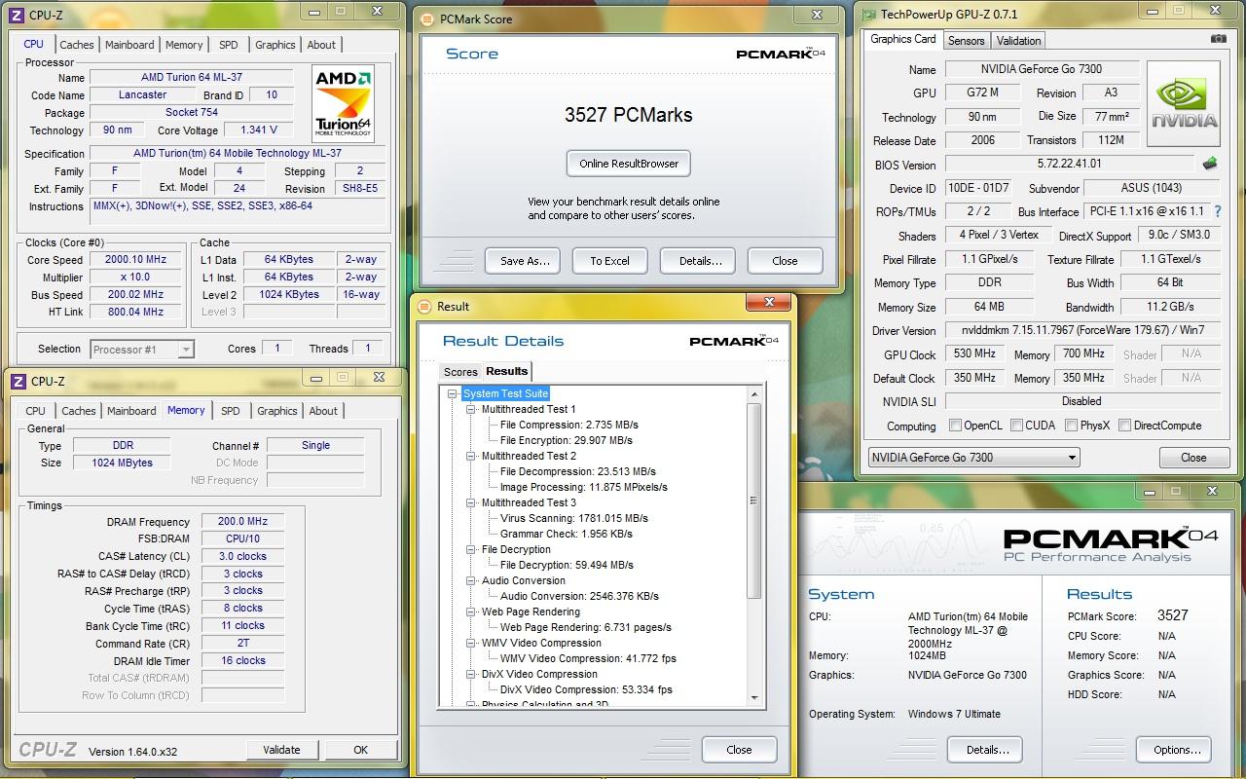Select 'Image Processing: 11.875 MPixels/s' row

click(583, 487)
